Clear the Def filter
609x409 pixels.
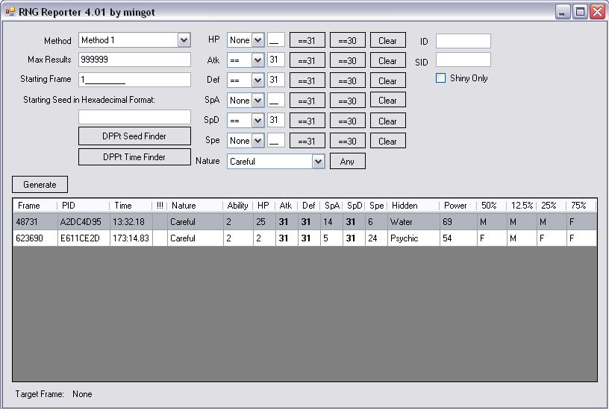click(388, 80)
